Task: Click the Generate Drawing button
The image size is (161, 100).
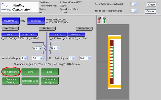Action: [11, 81]
